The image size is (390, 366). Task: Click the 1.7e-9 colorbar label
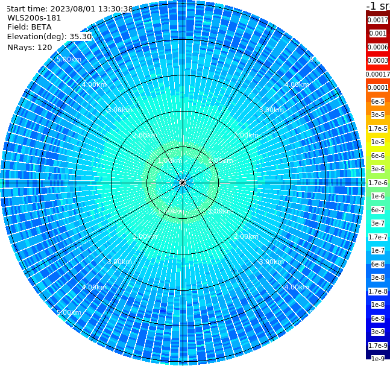coord(378,345)
